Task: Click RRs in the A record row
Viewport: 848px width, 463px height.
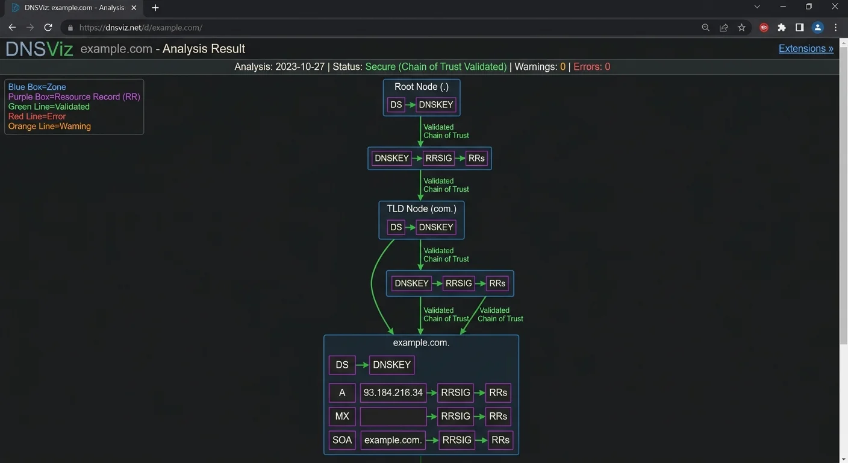Action: 498,392
